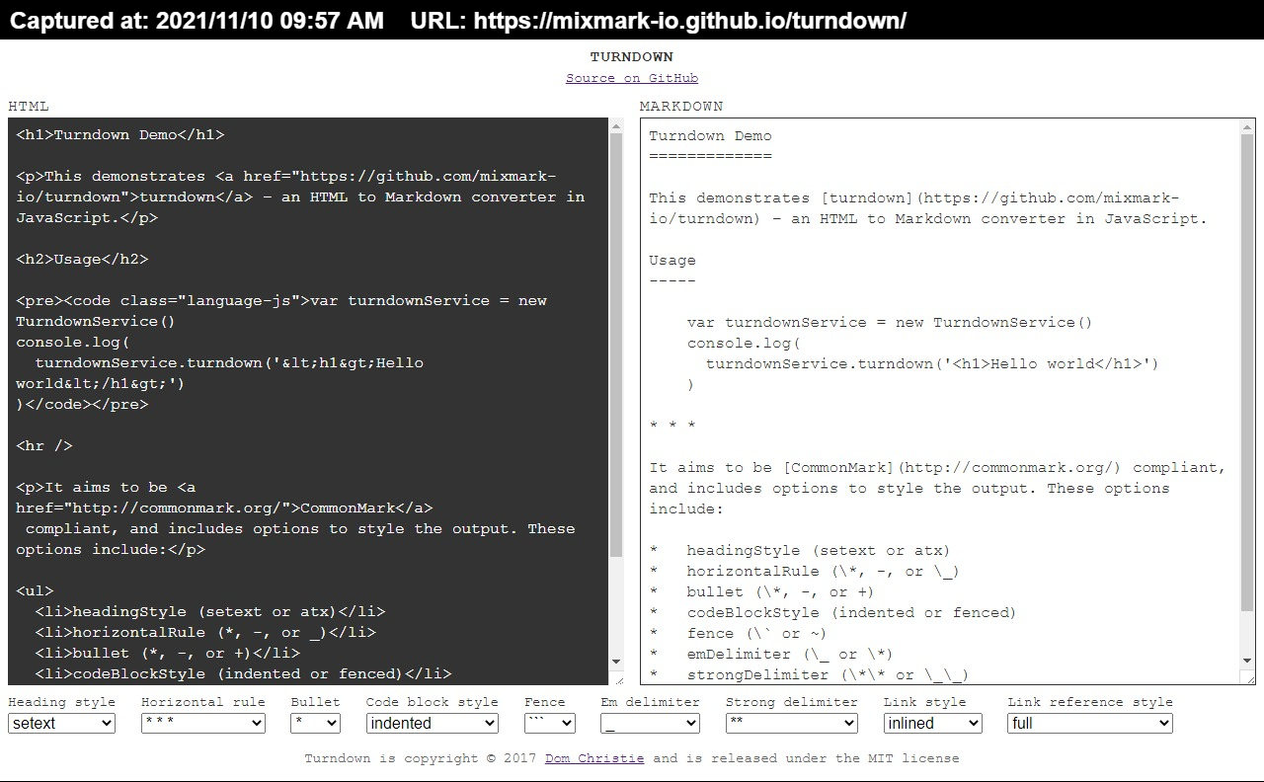This screenshot has height=782, width=1264.
Task: Click the 'Em delimiter' label
Action: [650, 702]
